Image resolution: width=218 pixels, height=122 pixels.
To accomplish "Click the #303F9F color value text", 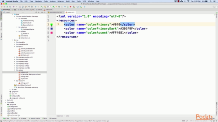I will 126,28.
